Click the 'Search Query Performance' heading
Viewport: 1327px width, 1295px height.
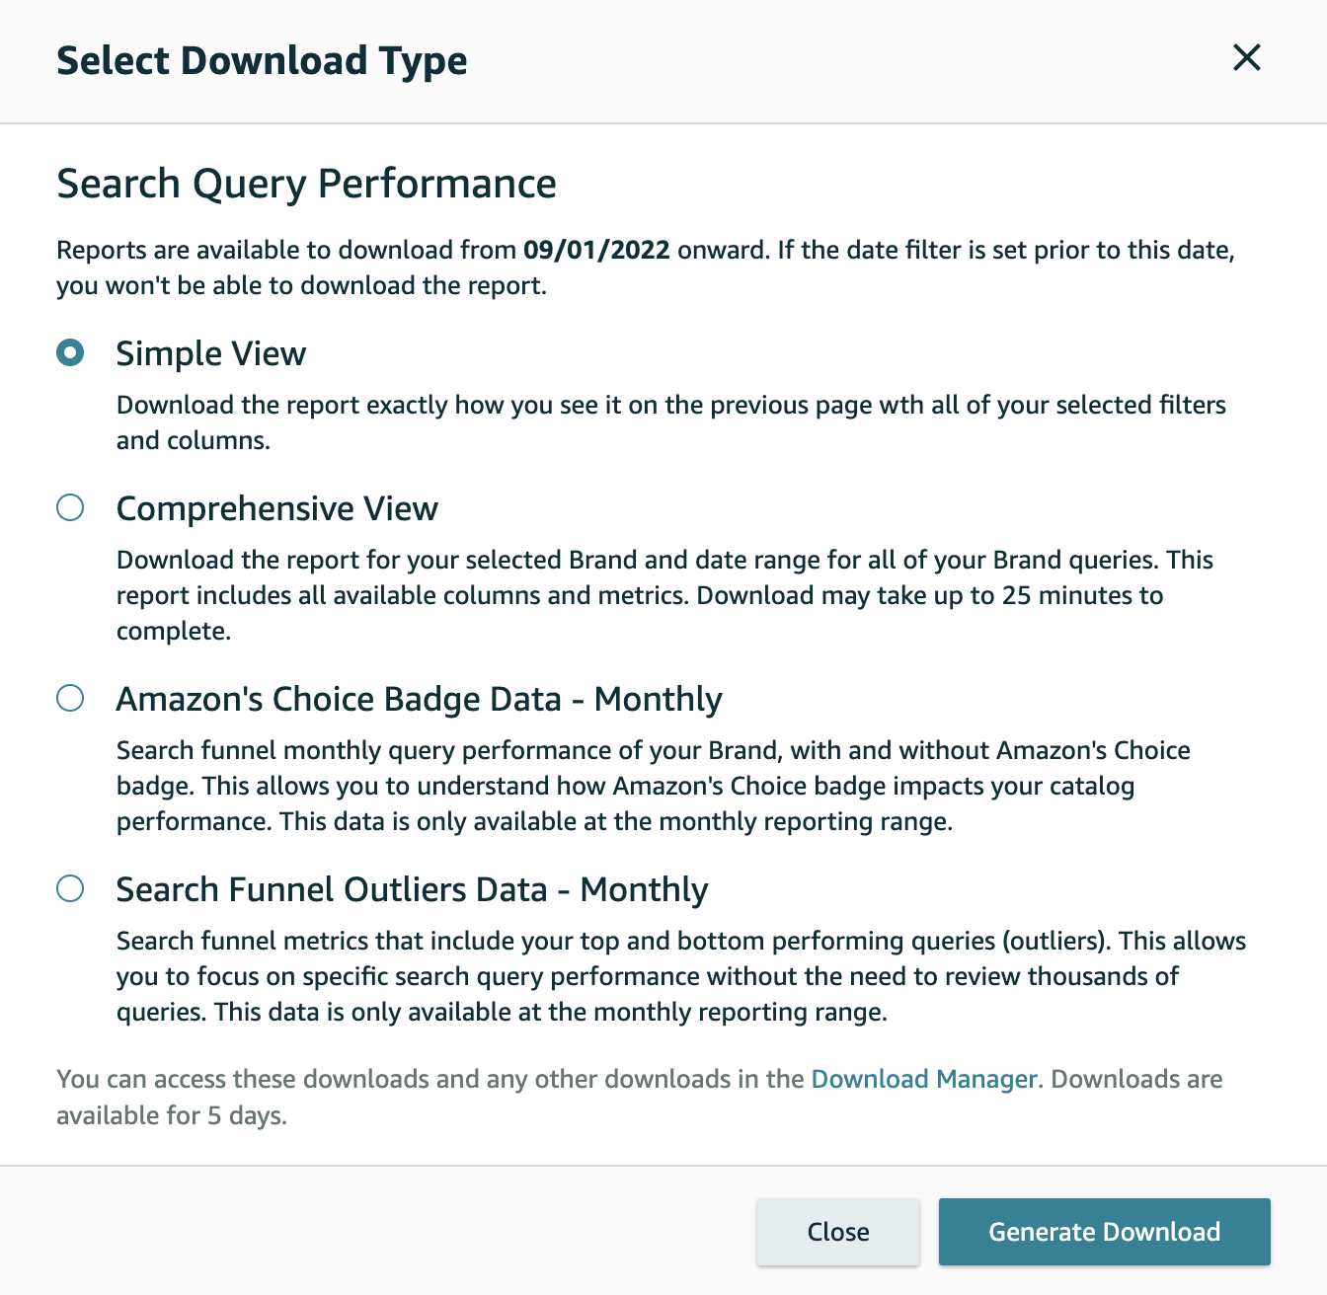coord(306,184)
